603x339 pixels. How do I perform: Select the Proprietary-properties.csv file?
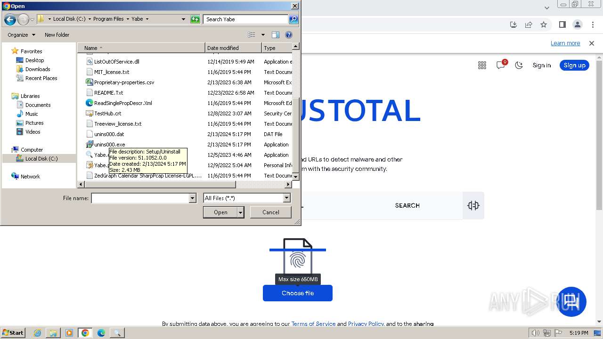124,82
